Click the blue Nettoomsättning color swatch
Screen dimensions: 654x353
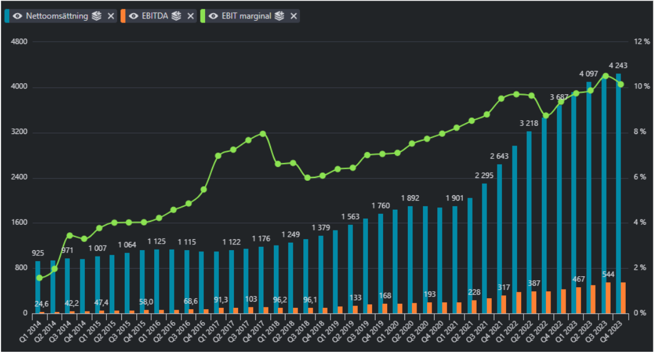point(7,16)
